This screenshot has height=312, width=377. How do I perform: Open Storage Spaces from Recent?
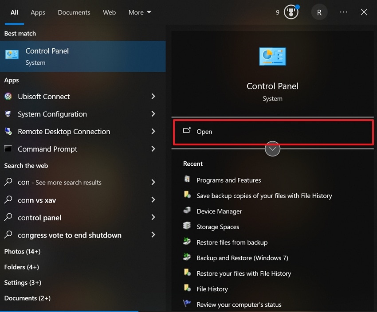click(x=218, y=227)
